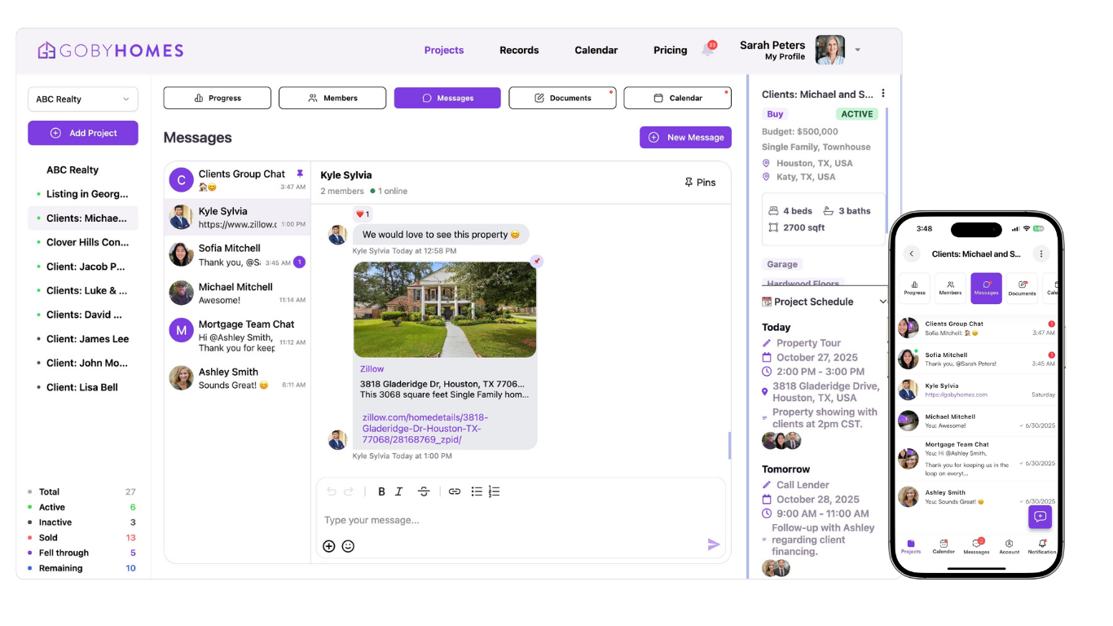Viewport: 1113px width, 626px height.
Task: Toggle italic formatting
Action: pos(399,492)
